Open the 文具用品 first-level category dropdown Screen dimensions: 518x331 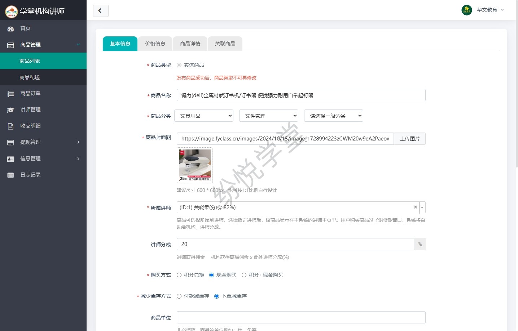point(204,116)
